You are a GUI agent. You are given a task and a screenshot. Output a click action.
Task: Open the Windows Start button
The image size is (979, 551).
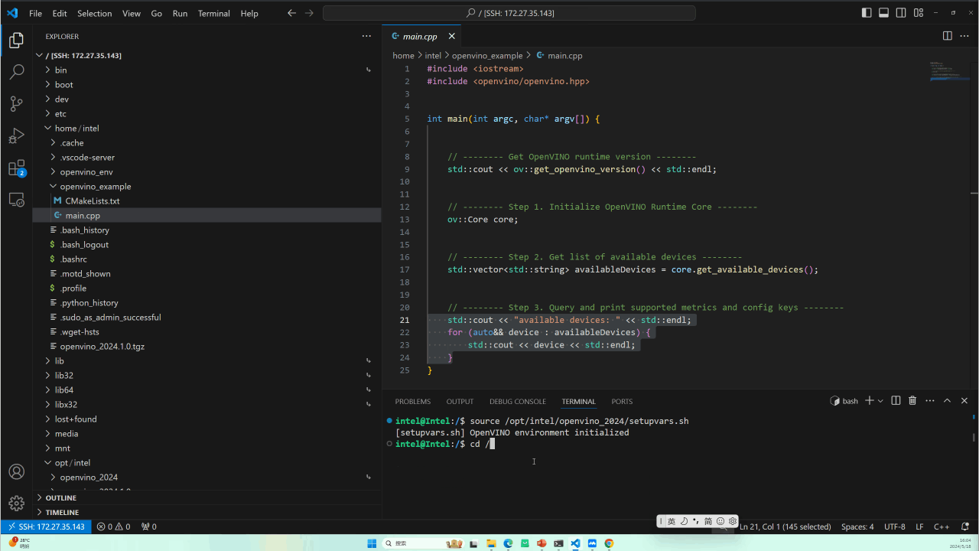pyautogui.click(x=372, y=543)
